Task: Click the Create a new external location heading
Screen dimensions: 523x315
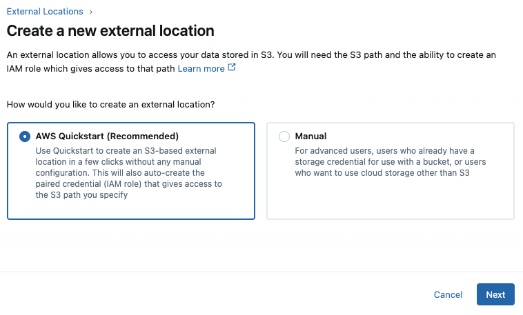Action: (x=110, y=31)
